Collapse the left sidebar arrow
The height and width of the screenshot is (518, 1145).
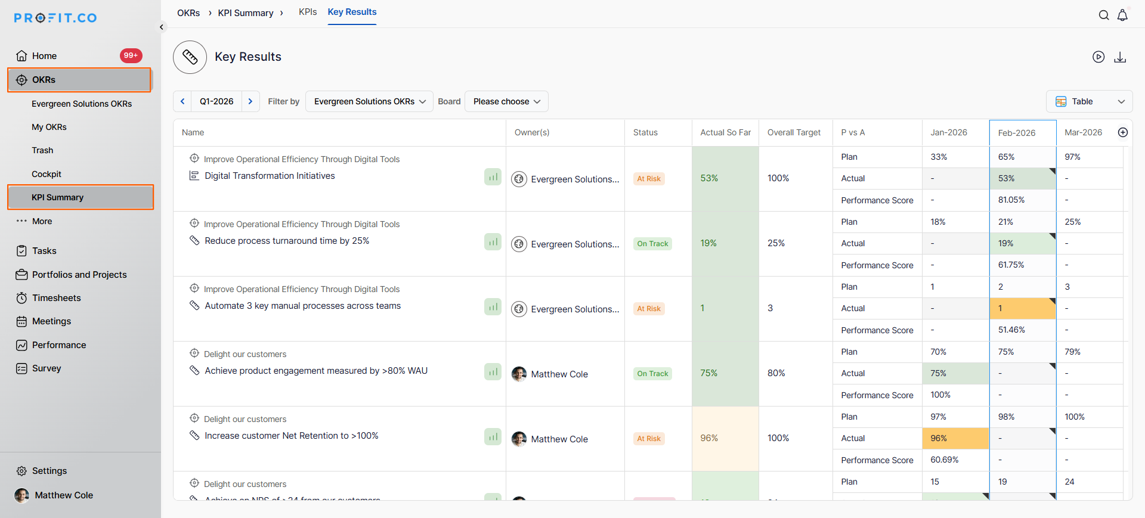(161, 27)
